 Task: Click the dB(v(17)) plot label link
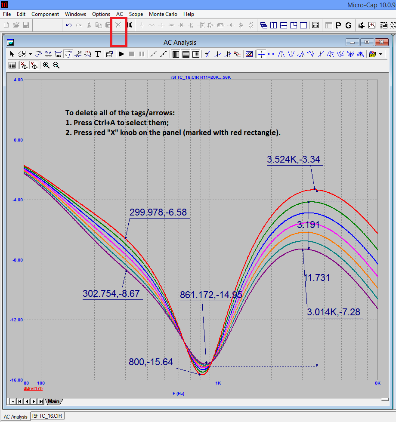33,388
